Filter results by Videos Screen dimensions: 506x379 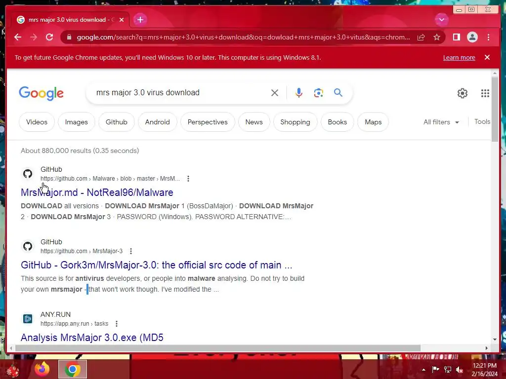coord(37,122)
